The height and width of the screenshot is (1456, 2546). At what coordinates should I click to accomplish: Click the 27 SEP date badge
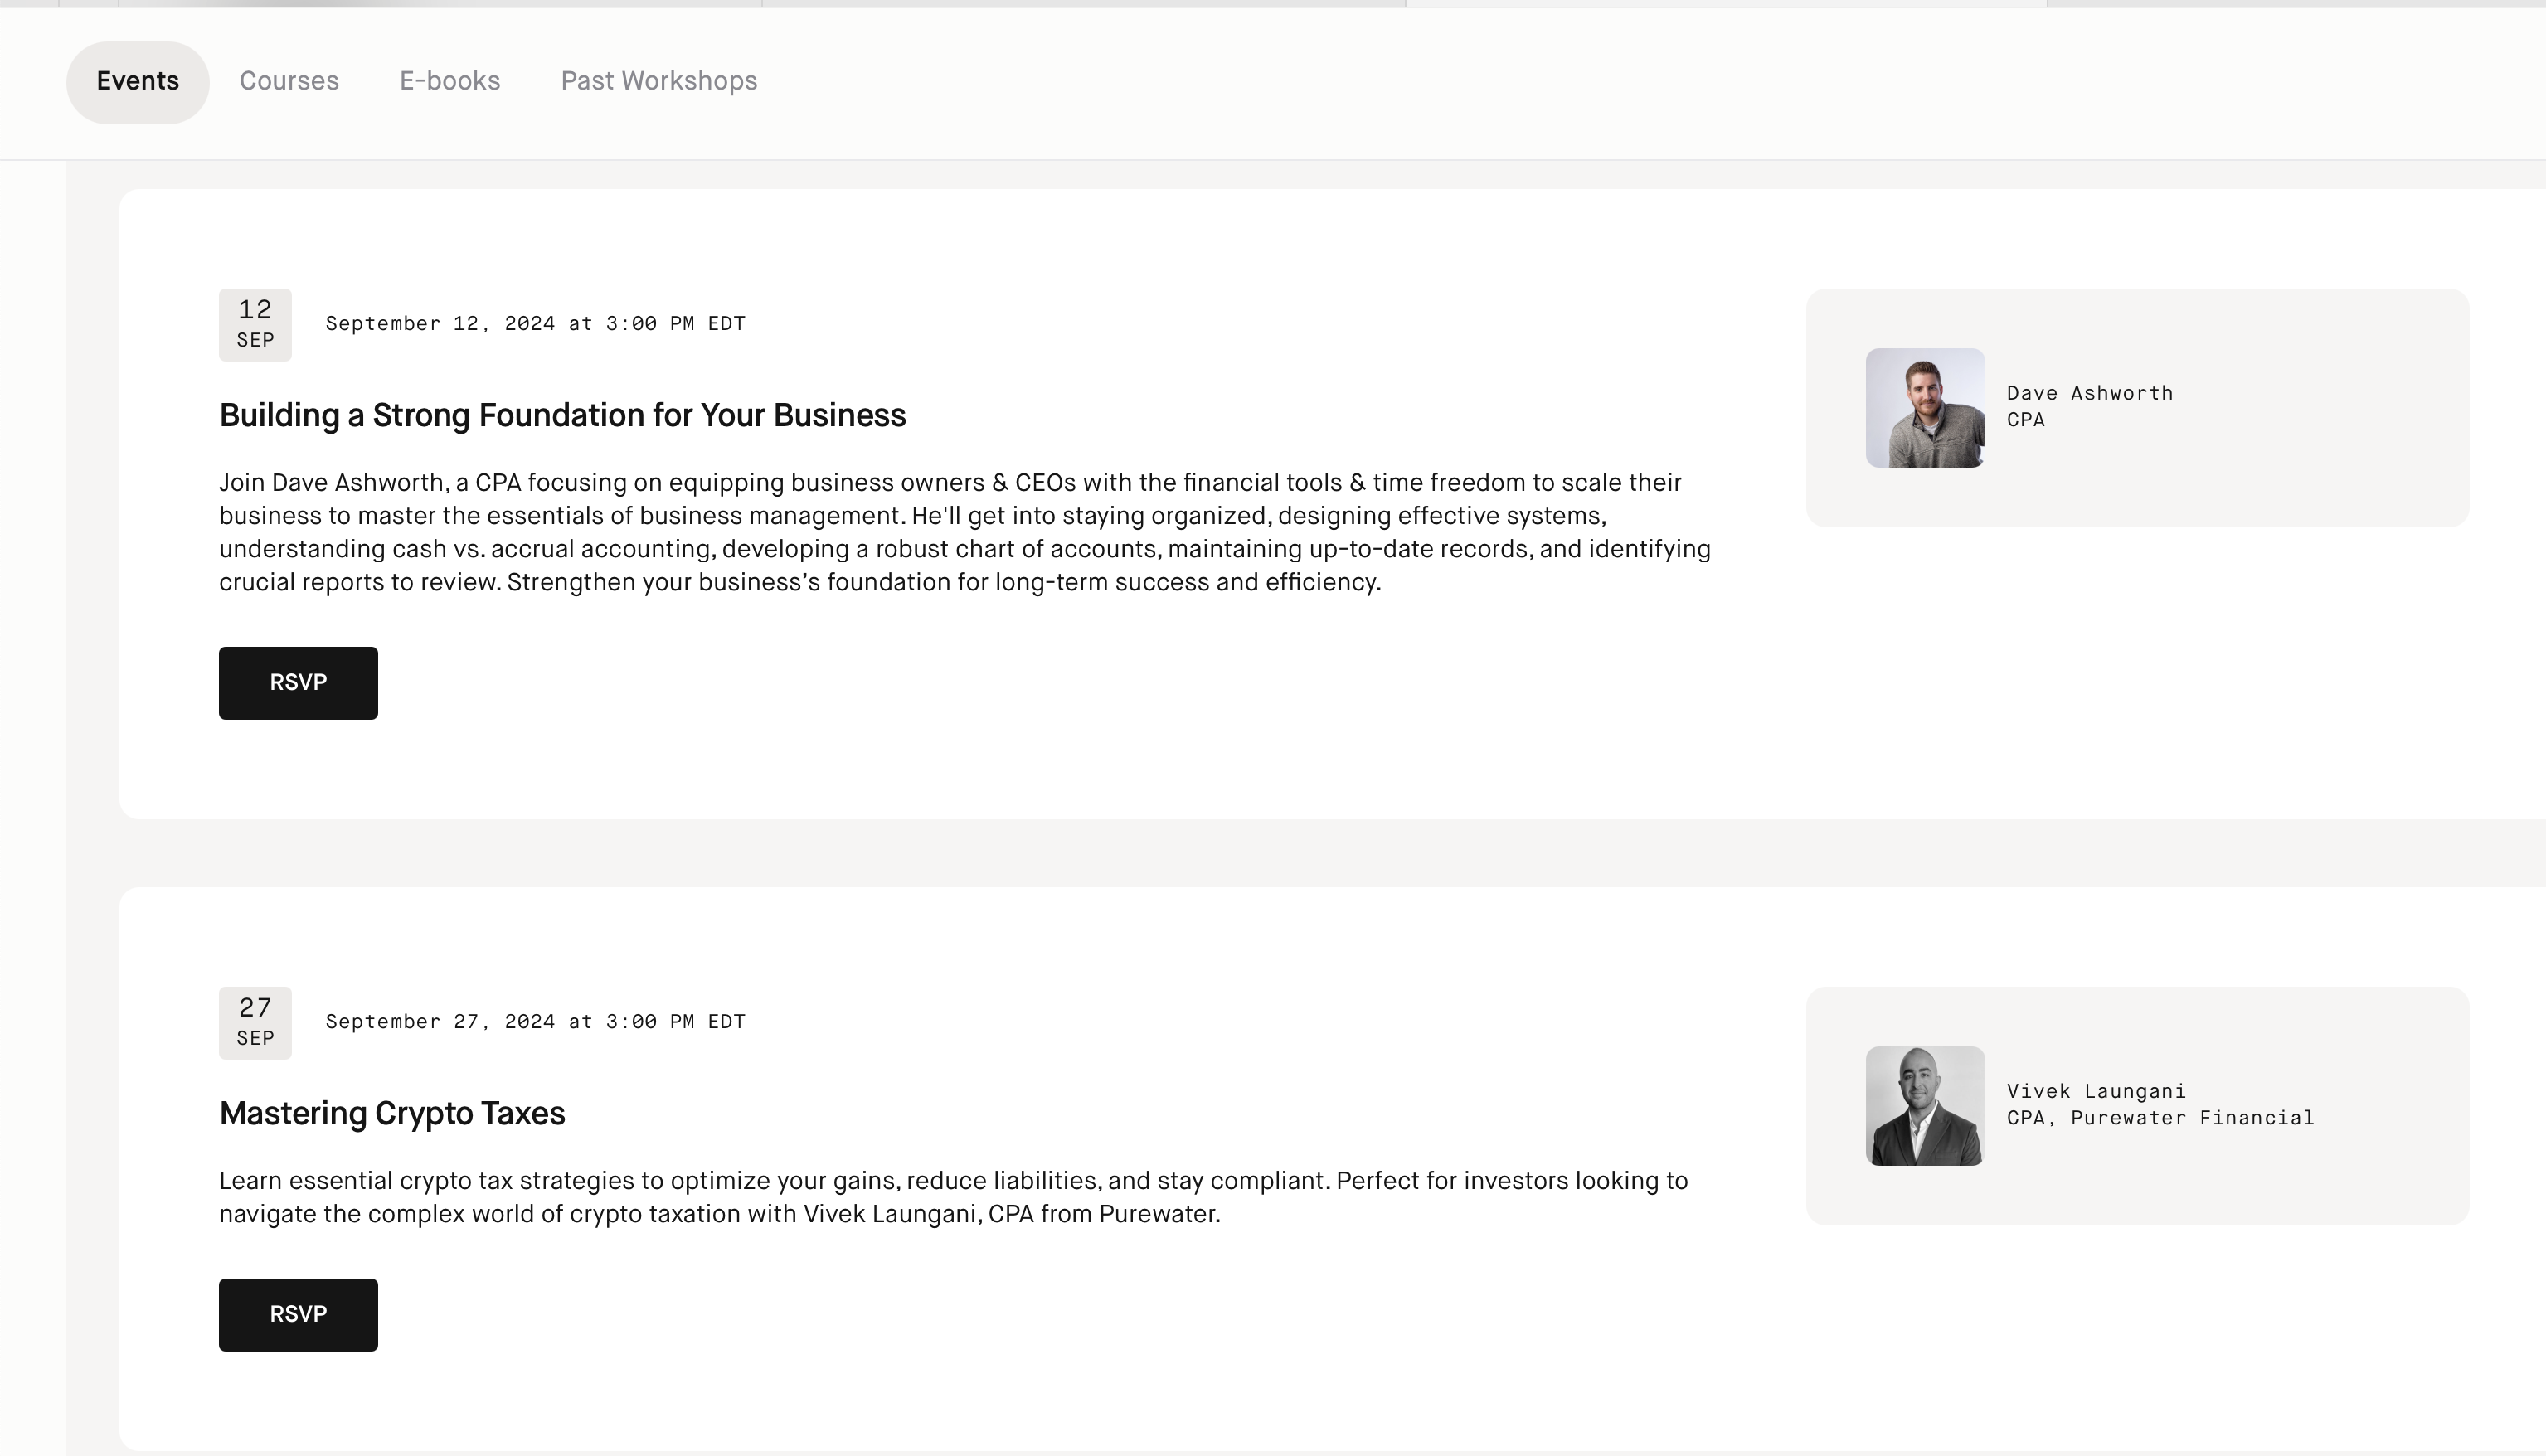tap(255, 1022)
